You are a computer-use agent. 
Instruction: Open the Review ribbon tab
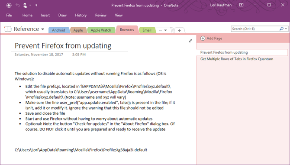coord(101,15)
